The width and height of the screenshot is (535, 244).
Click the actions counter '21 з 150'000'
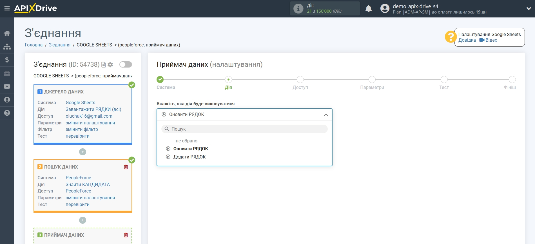(319, 11)
